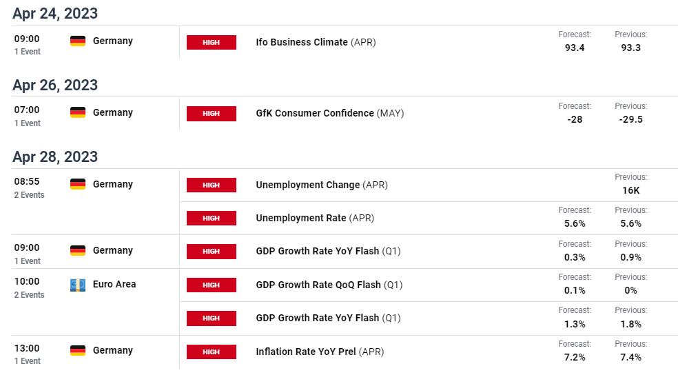Open the Unemployment Change (APR) event
678x375 pixels.
click(322, 185)
